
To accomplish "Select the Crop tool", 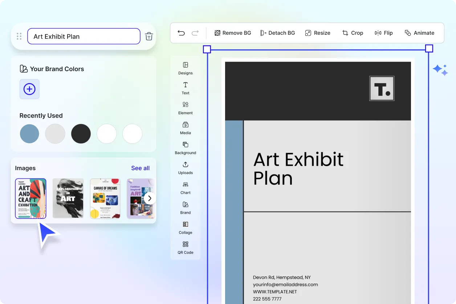I will click(x=353, y=33).
